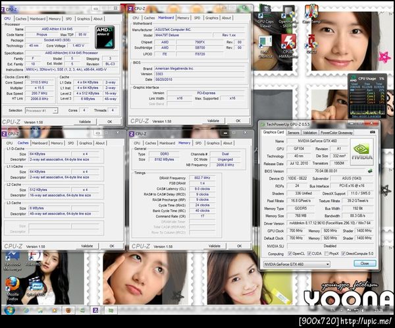The image size is (395, 328).
Task: Click the GPU-Z camera screenshot icon
Action: pyautogui.click(x=373, y=132)
